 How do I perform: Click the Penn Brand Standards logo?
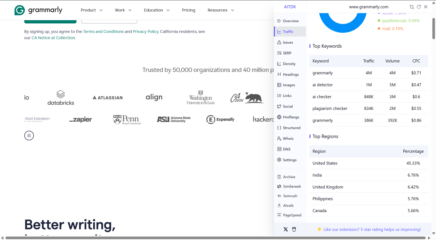pos(127,120)
